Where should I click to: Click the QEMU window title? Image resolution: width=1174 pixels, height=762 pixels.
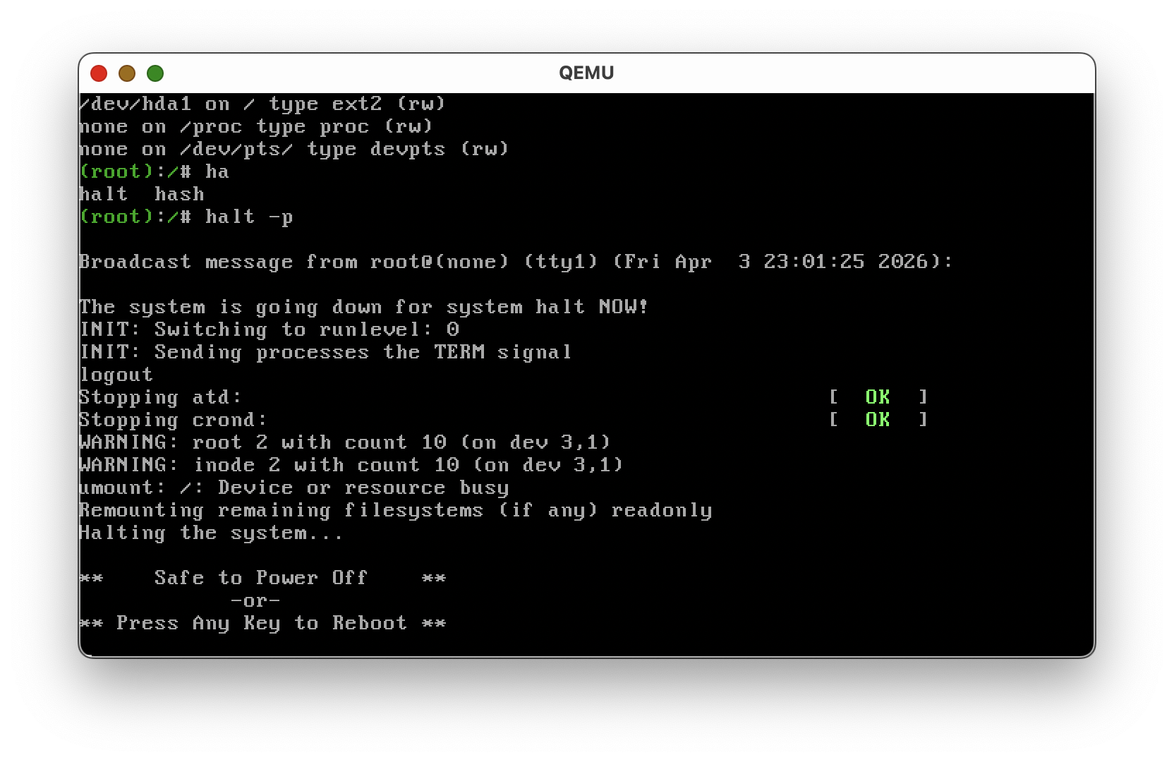click(586, 73)
